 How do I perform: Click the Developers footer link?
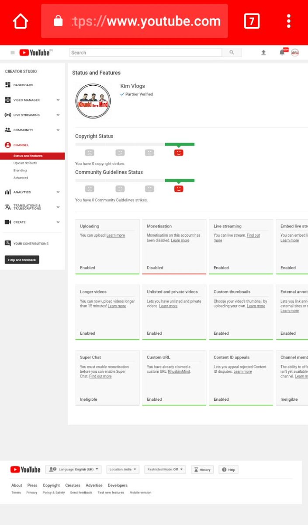click(x=118, y=485)
